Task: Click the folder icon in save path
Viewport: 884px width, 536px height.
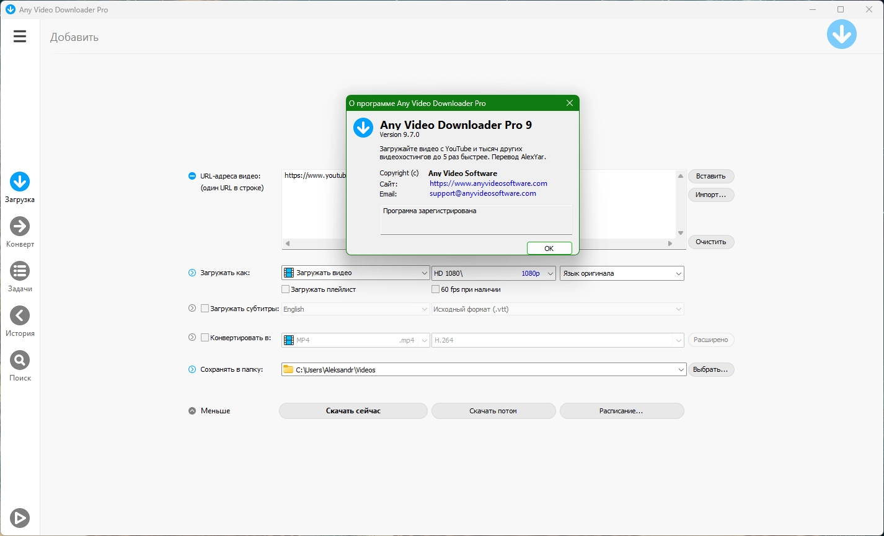Action: point(288,369)
